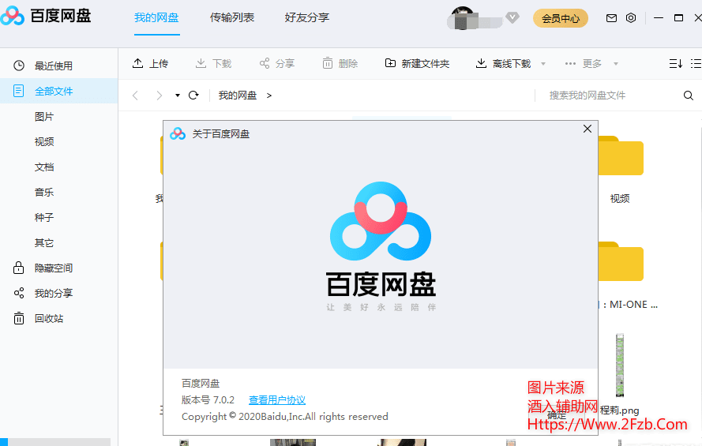Open the View User Agreement (查看用户协议) link
This screenshot has width=702, height=446.
tap(277, 400)
